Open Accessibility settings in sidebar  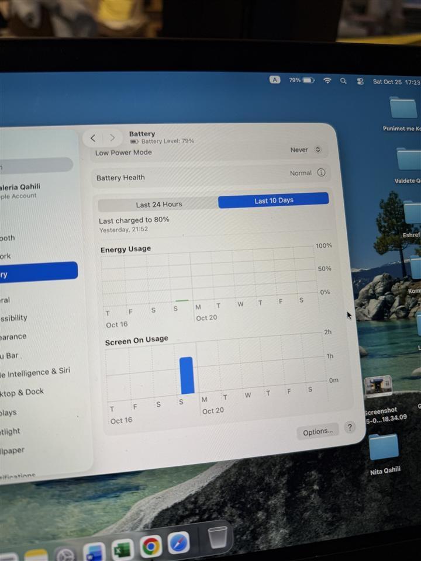click(13, 318)
